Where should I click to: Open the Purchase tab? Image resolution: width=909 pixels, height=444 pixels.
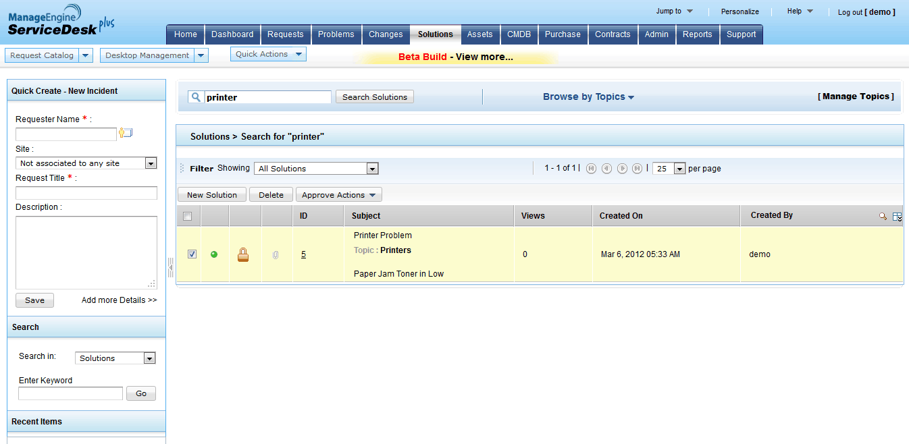coord(563,34)
